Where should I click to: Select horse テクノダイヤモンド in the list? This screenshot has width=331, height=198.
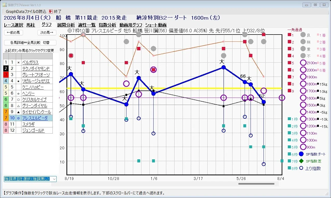pyautogui.click(x=36, y=69)
